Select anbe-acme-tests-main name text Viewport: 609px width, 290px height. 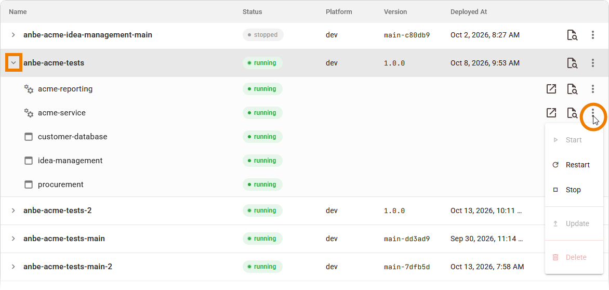coord(64,239)
